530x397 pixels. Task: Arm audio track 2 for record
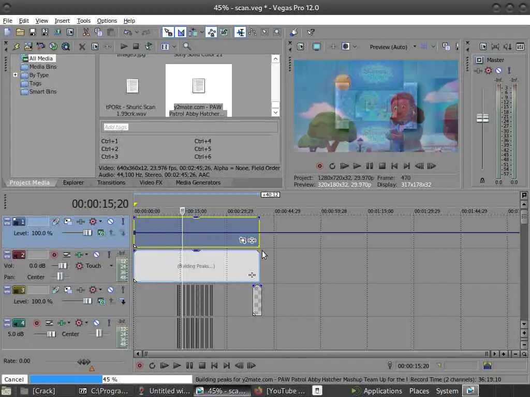tap(54, 254)
